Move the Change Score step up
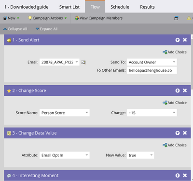Viewport: 193px width, 181px height. (x=178, y=90)
